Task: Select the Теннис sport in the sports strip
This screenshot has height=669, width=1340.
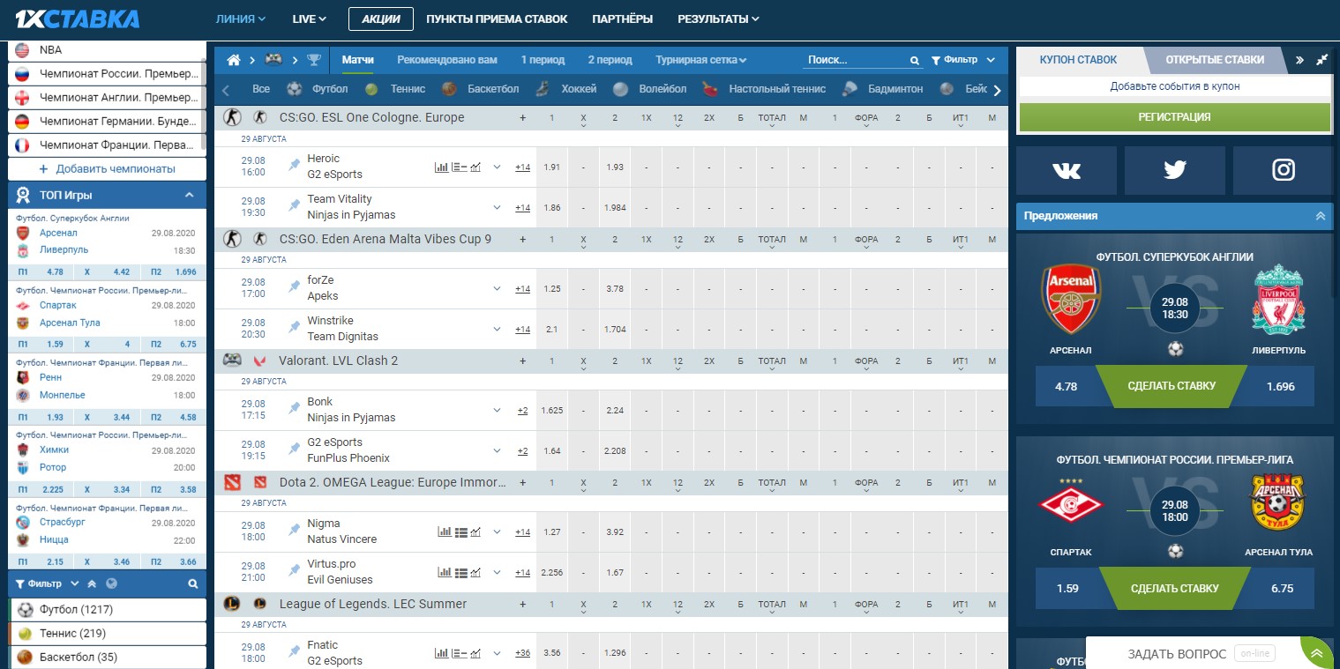Action: (395, 89)
